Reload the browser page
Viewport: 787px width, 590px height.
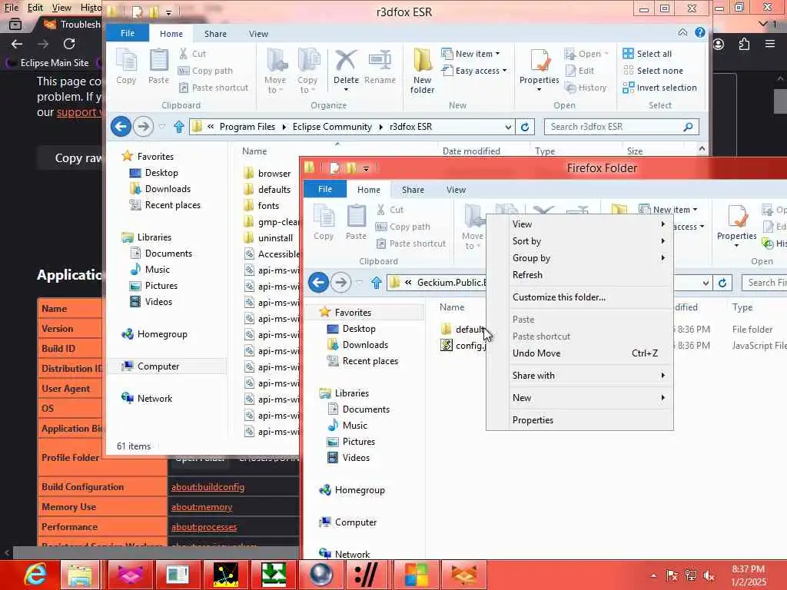coord(69,44)
